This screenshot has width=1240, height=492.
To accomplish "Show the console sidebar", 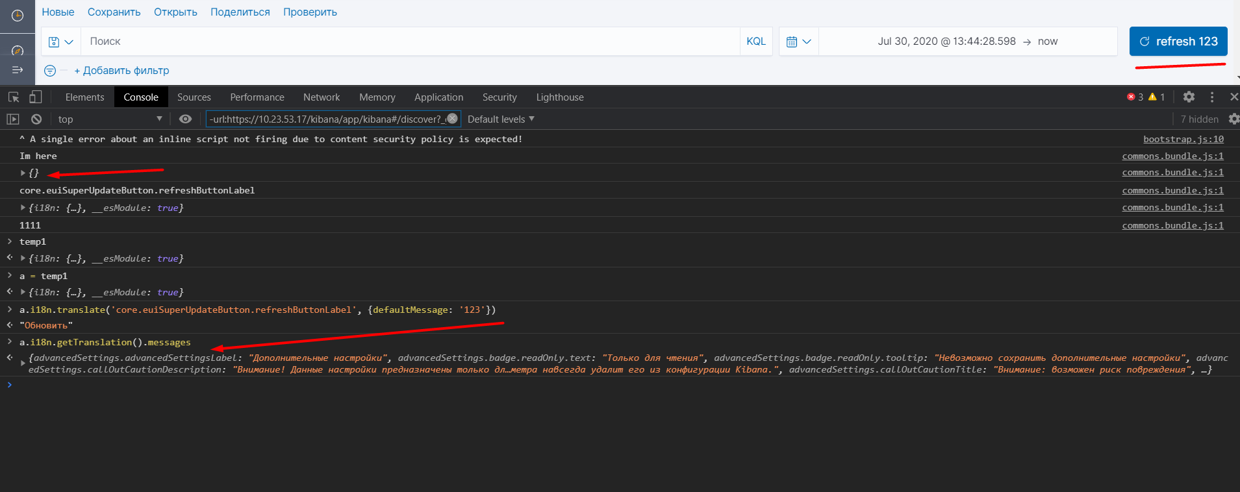I will [x=13, y=119].
